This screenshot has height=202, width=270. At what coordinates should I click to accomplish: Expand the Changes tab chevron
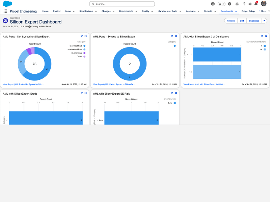point(113,11)
